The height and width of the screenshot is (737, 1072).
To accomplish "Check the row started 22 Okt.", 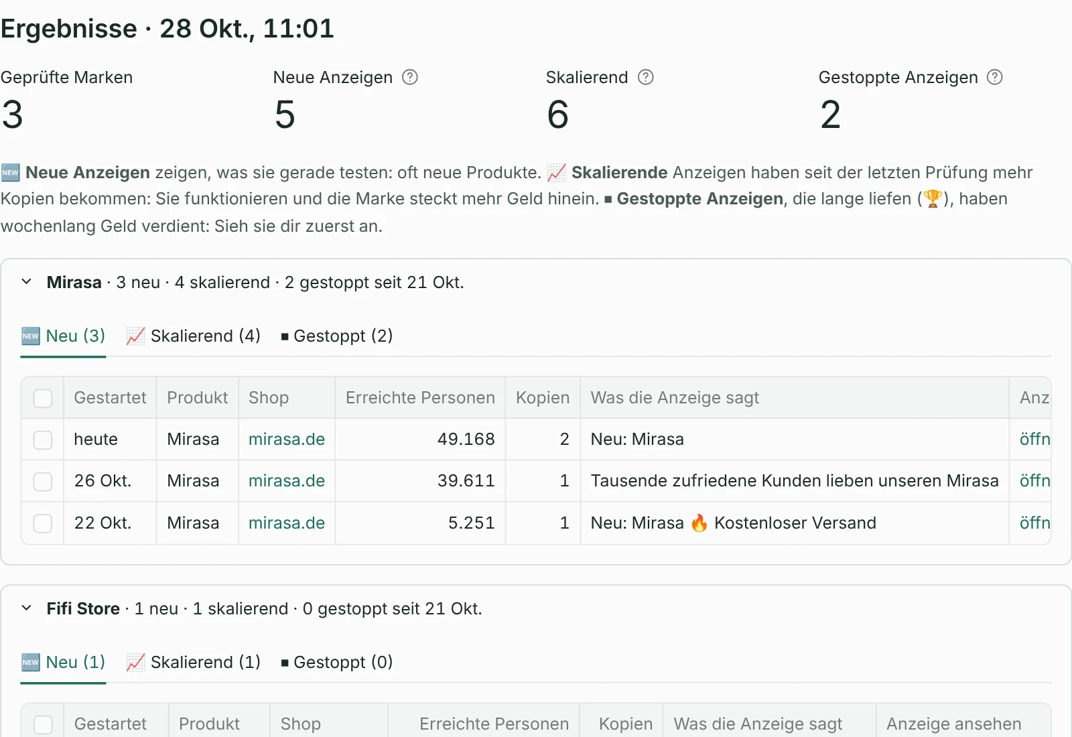I will pos(43,523).
